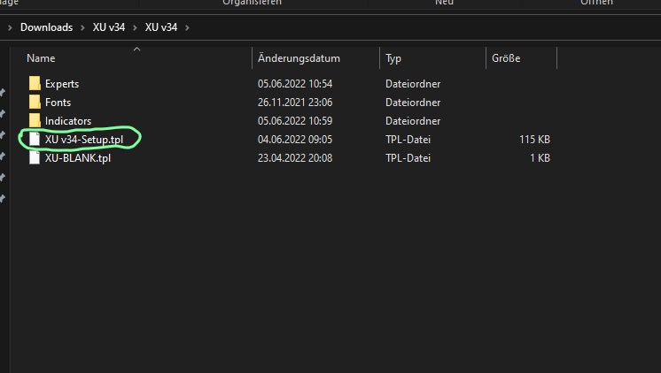This screenshot has height=373, width=661.
Task: Select the Indicators folder icon
Action: pos(35,121)
